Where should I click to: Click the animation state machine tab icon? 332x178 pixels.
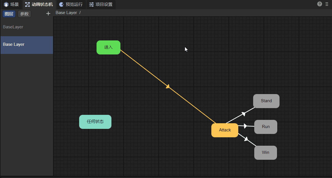click(x=28, y=4)
